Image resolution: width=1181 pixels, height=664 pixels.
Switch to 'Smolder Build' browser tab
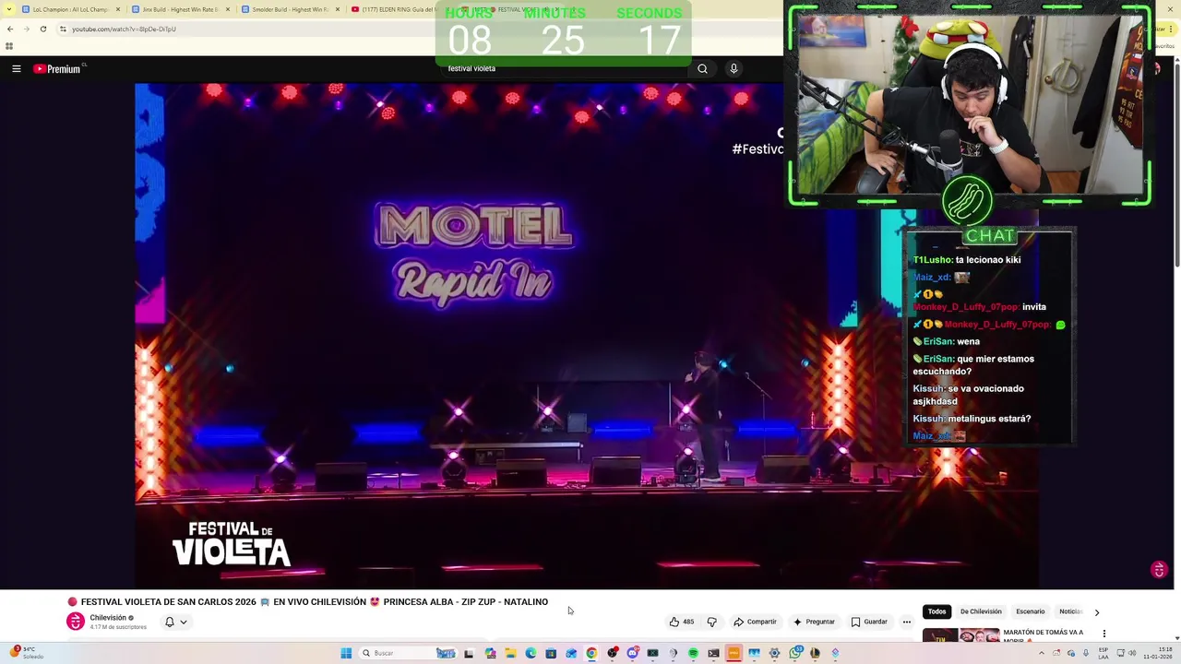[x=289, y=9]
